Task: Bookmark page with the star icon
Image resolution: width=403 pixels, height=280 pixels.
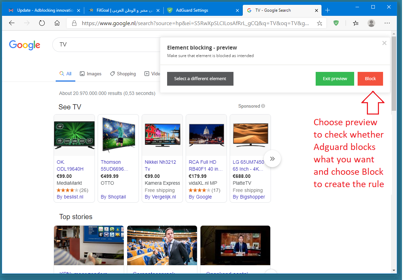Action: pyautogui.click(x=319, y=23)
